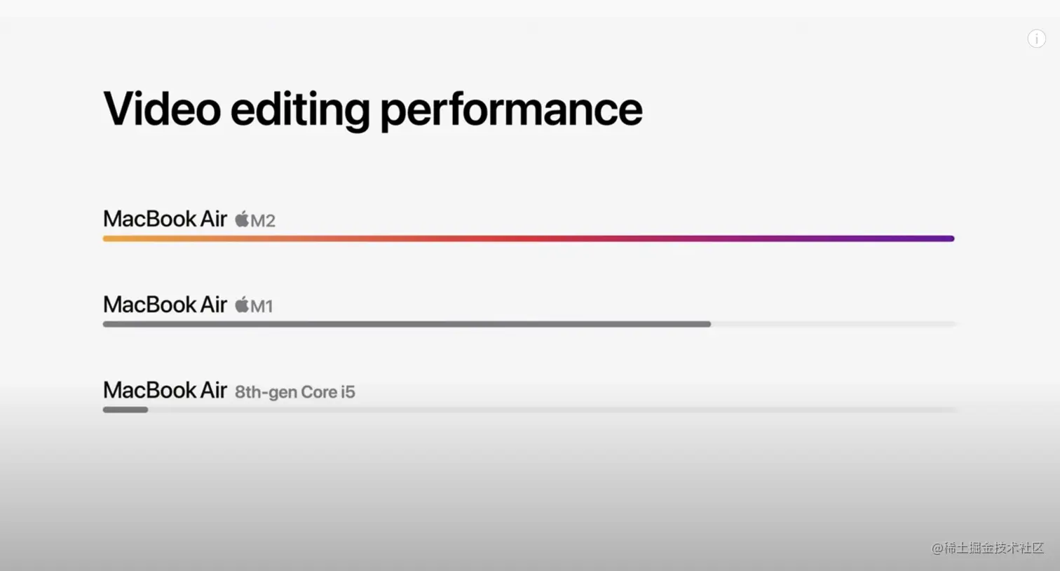The width and height of the screenshot is (1060, 571).
Task: Click the Apple logo beside M2
Action: click(242, 220)
